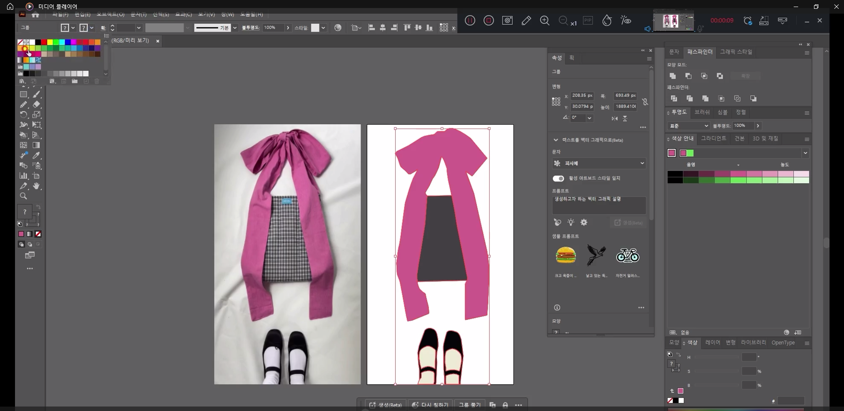Click the screenshot capture camera icon

point(507,21)
